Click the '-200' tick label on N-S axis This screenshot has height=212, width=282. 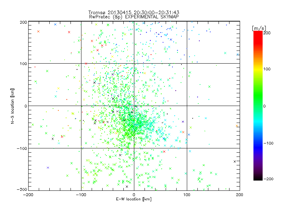[22, 189]
